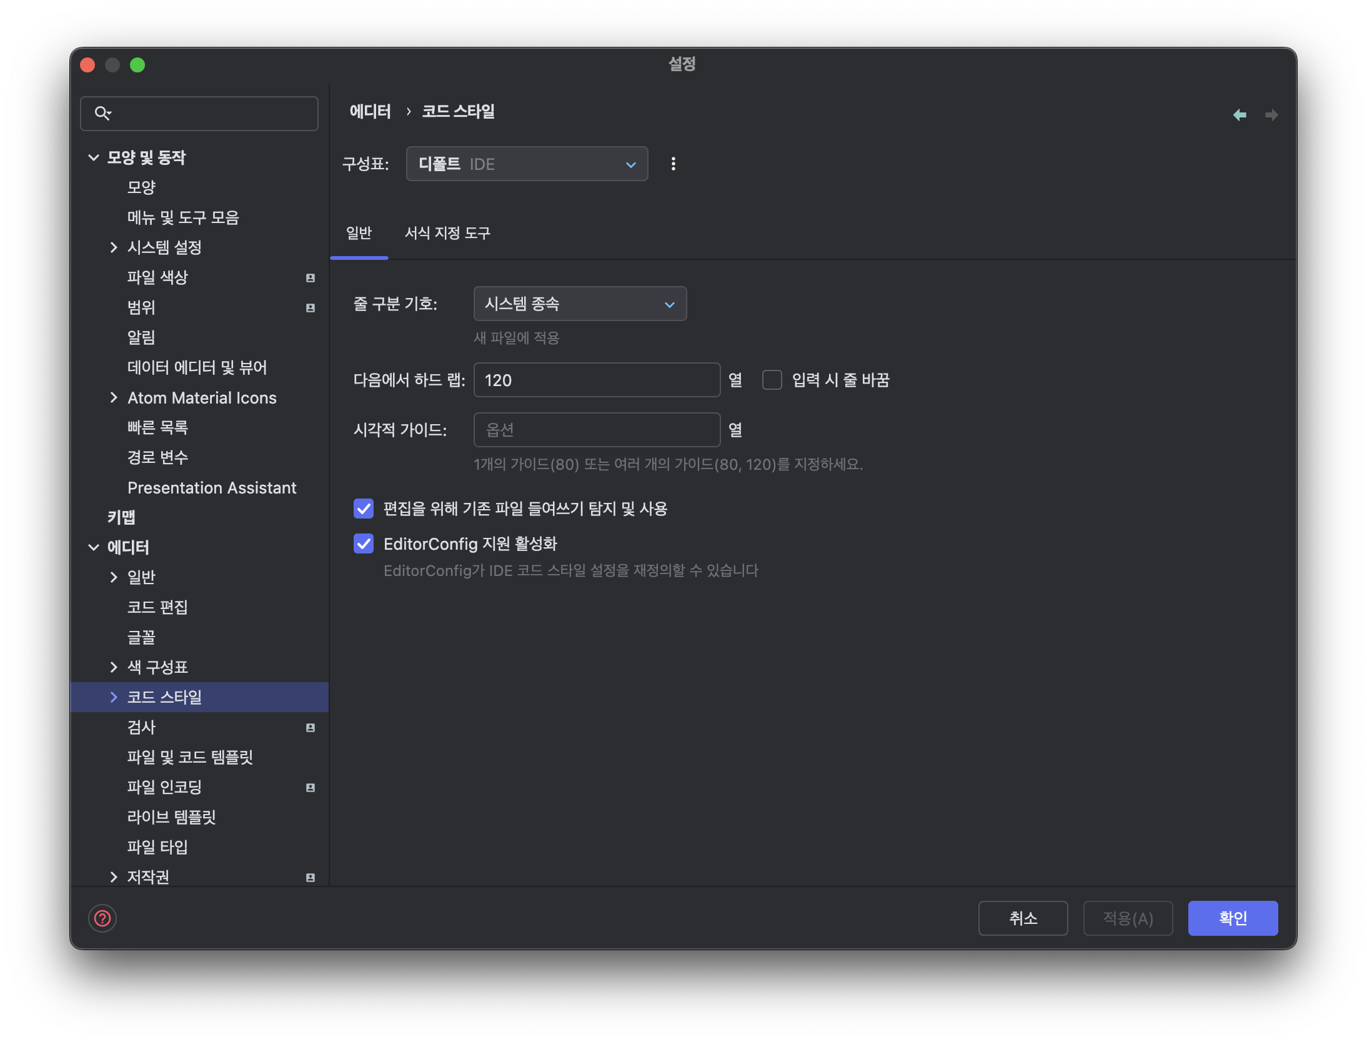Click the search icon in settings search

click(x=102, y=113)
